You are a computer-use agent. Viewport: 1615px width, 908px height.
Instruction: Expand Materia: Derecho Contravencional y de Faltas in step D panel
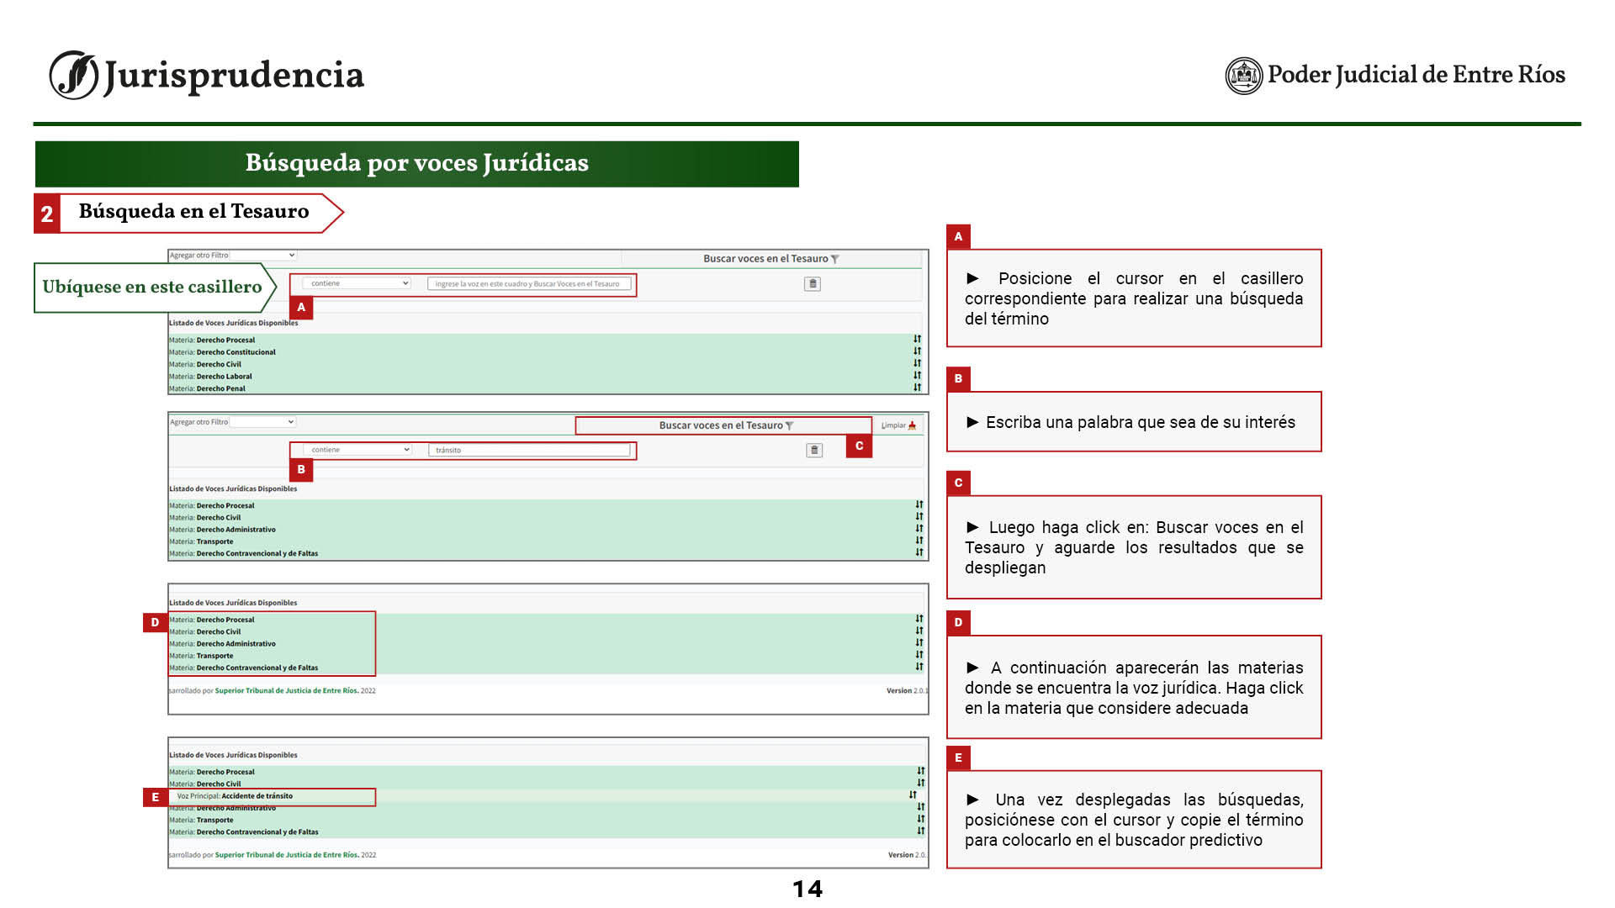[x=244, y=668]
